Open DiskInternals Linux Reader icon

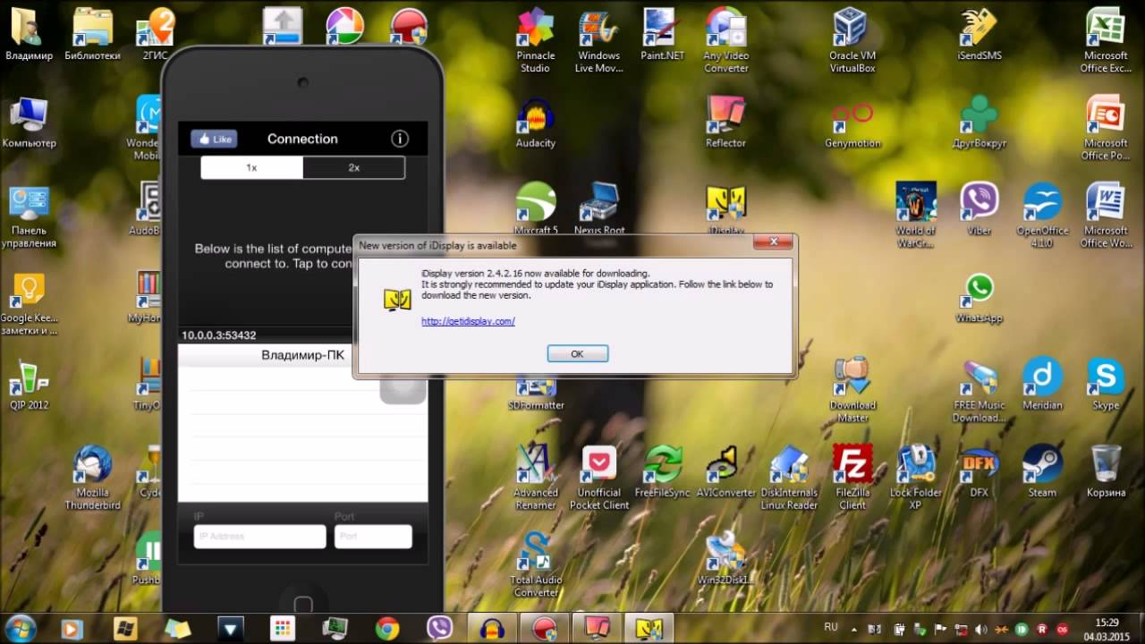pyautogui.click(x=789, y=478)
